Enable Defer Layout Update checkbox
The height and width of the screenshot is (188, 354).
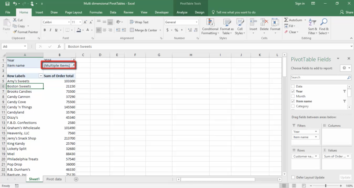(x=293, y=177)
